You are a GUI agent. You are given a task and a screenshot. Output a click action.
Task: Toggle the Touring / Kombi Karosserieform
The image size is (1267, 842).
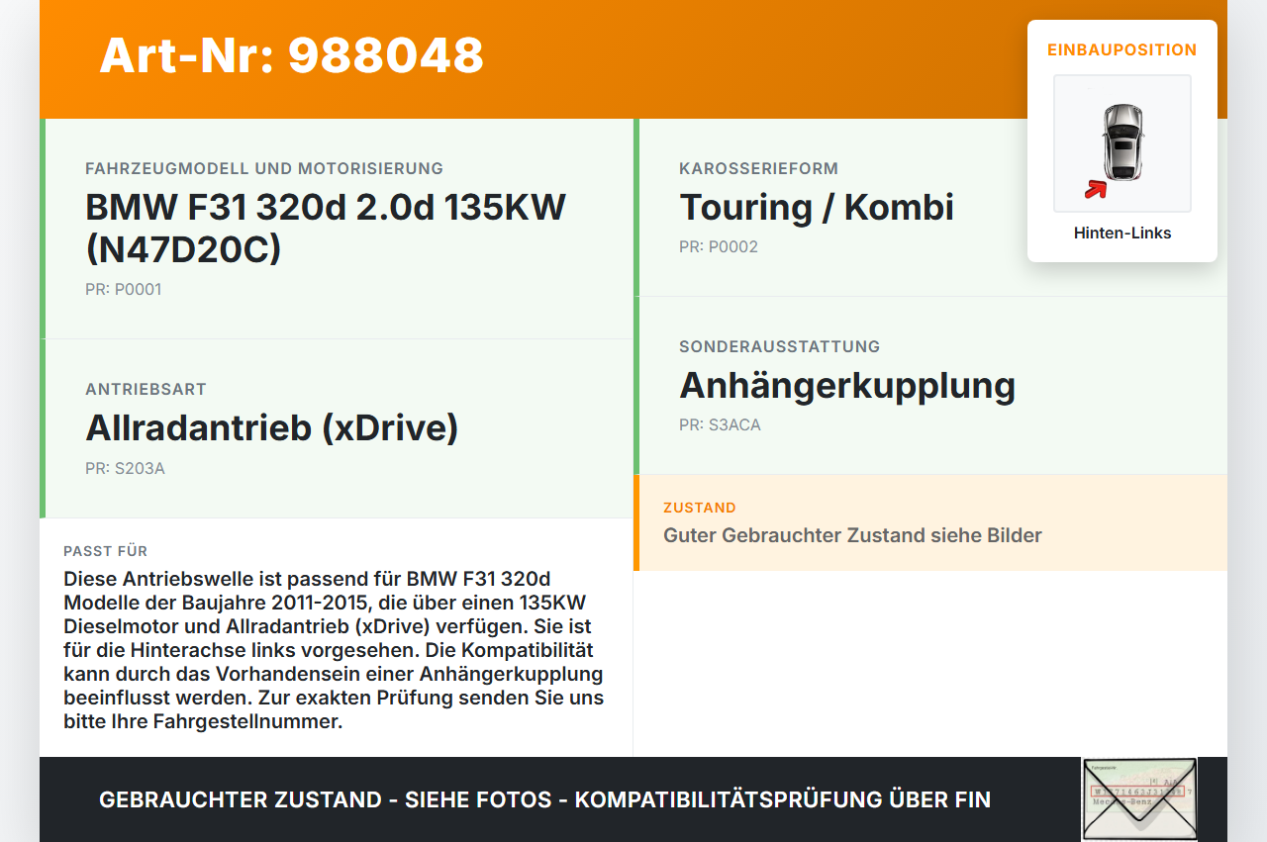(x=816, y=207)
